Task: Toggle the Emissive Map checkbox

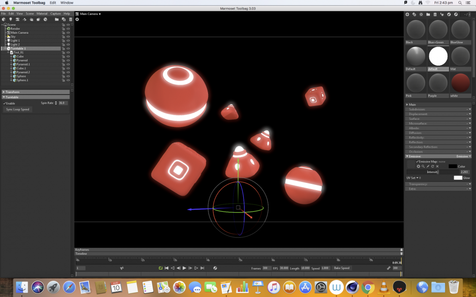Action: (417, 162)
